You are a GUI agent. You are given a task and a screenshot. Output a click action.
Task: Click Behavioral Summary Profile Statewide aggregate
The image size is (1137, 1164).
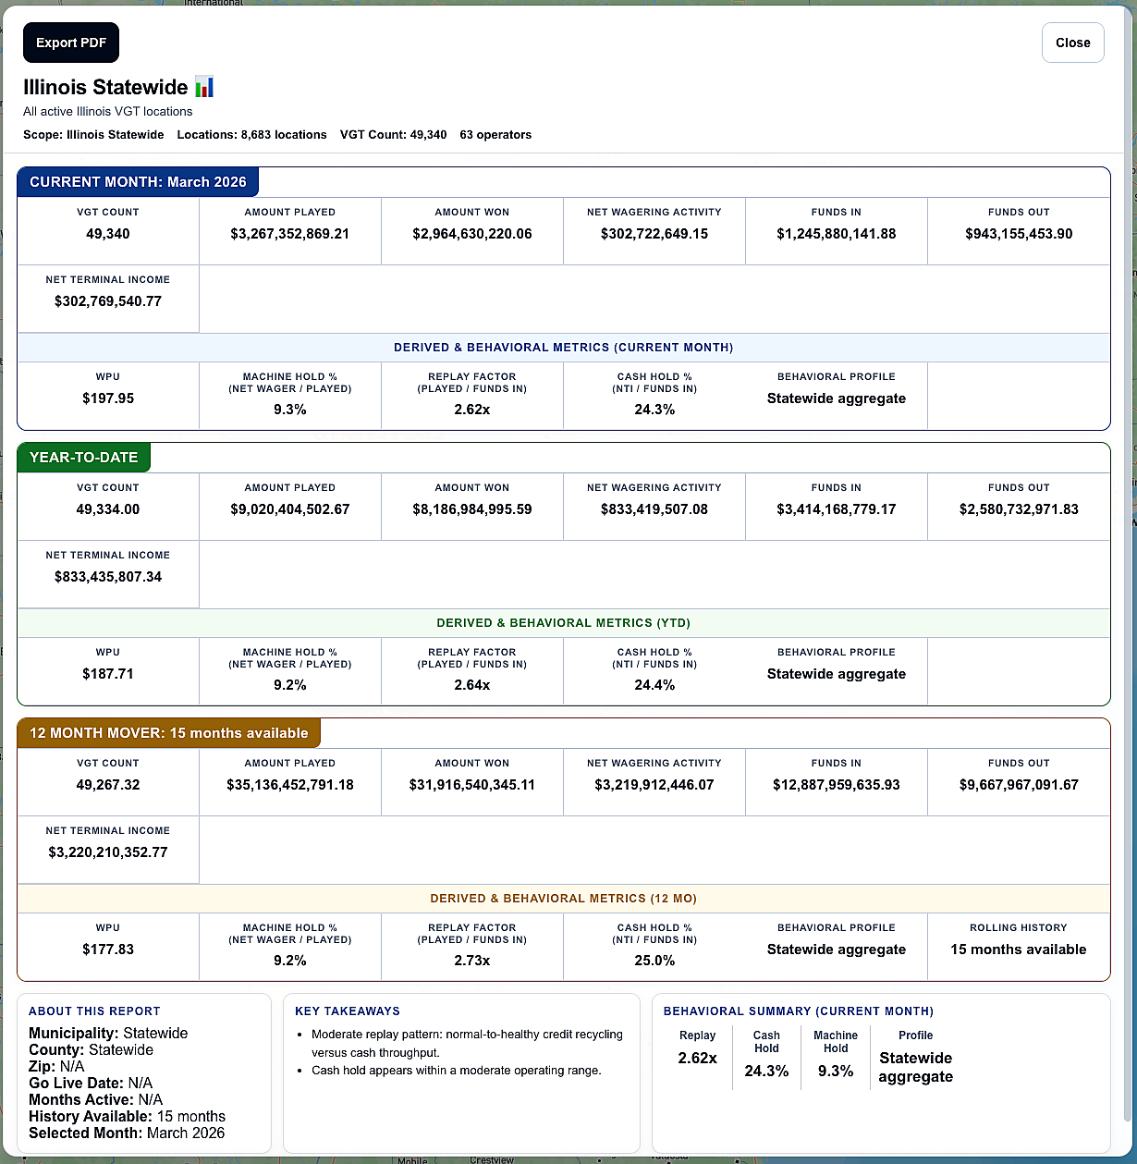point(915,1067)
